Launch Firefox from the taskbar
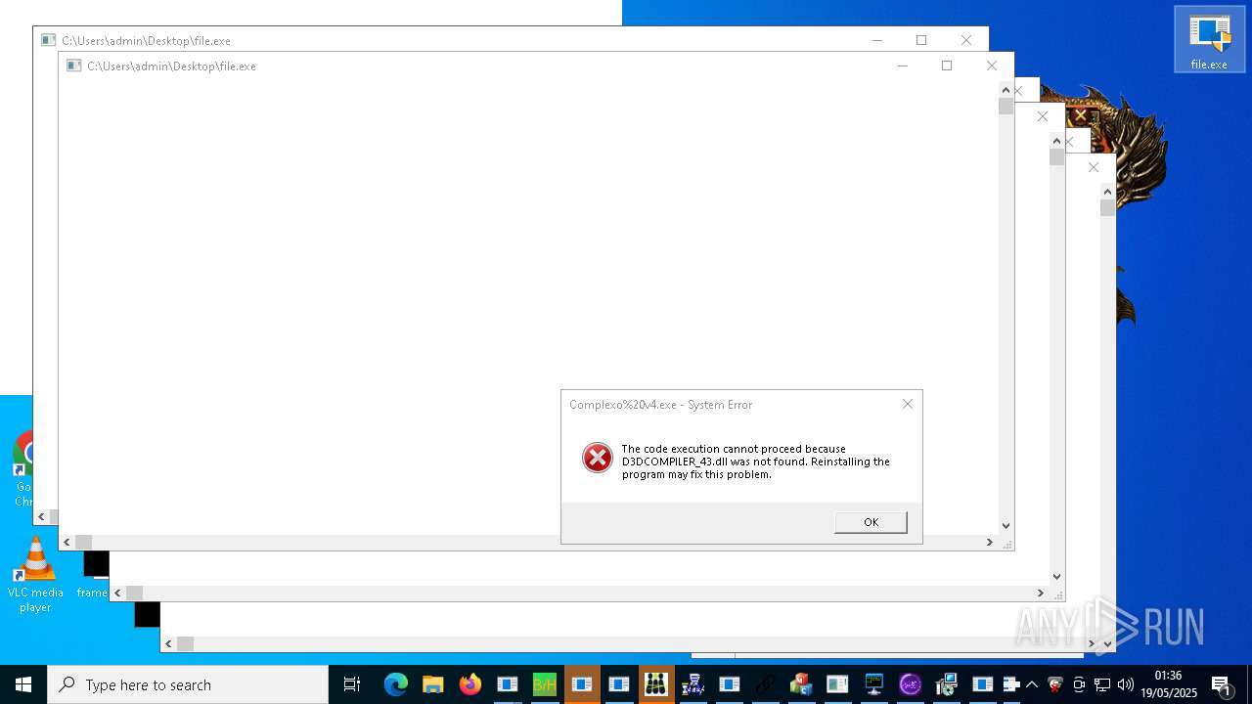Image resolution: width=1252 pixels, height=704 pixels. [470, 684]
